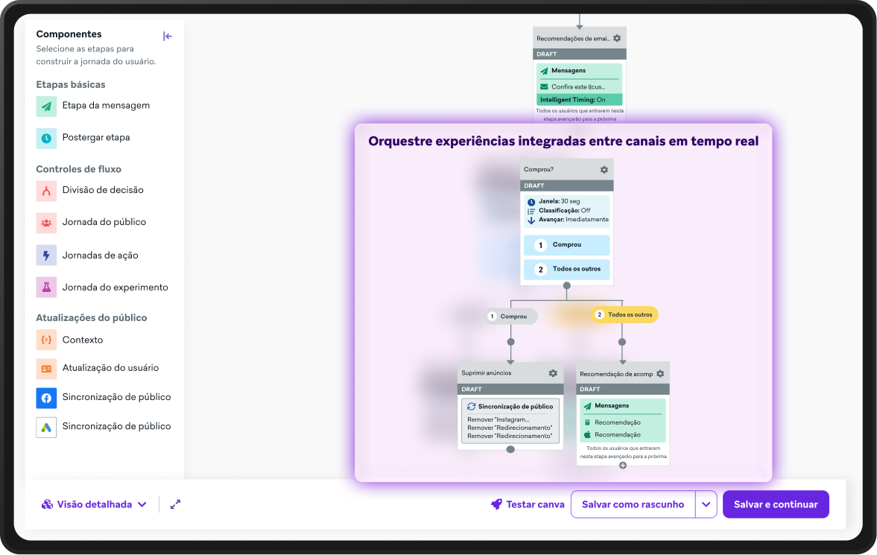Click Testar canva
The height and width of the screenshot is (555, 877).
(528, 504)
